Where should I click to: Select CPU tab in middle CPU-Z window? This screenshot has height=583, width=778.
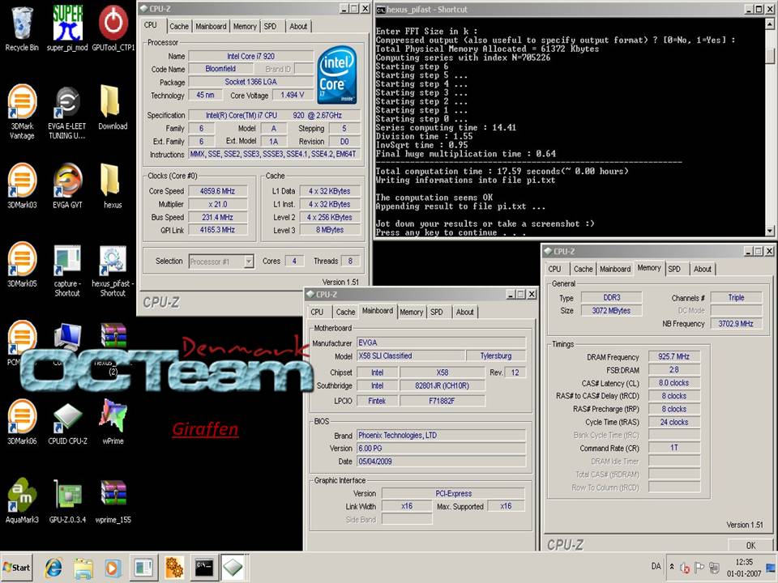click(x=317, y=312)
